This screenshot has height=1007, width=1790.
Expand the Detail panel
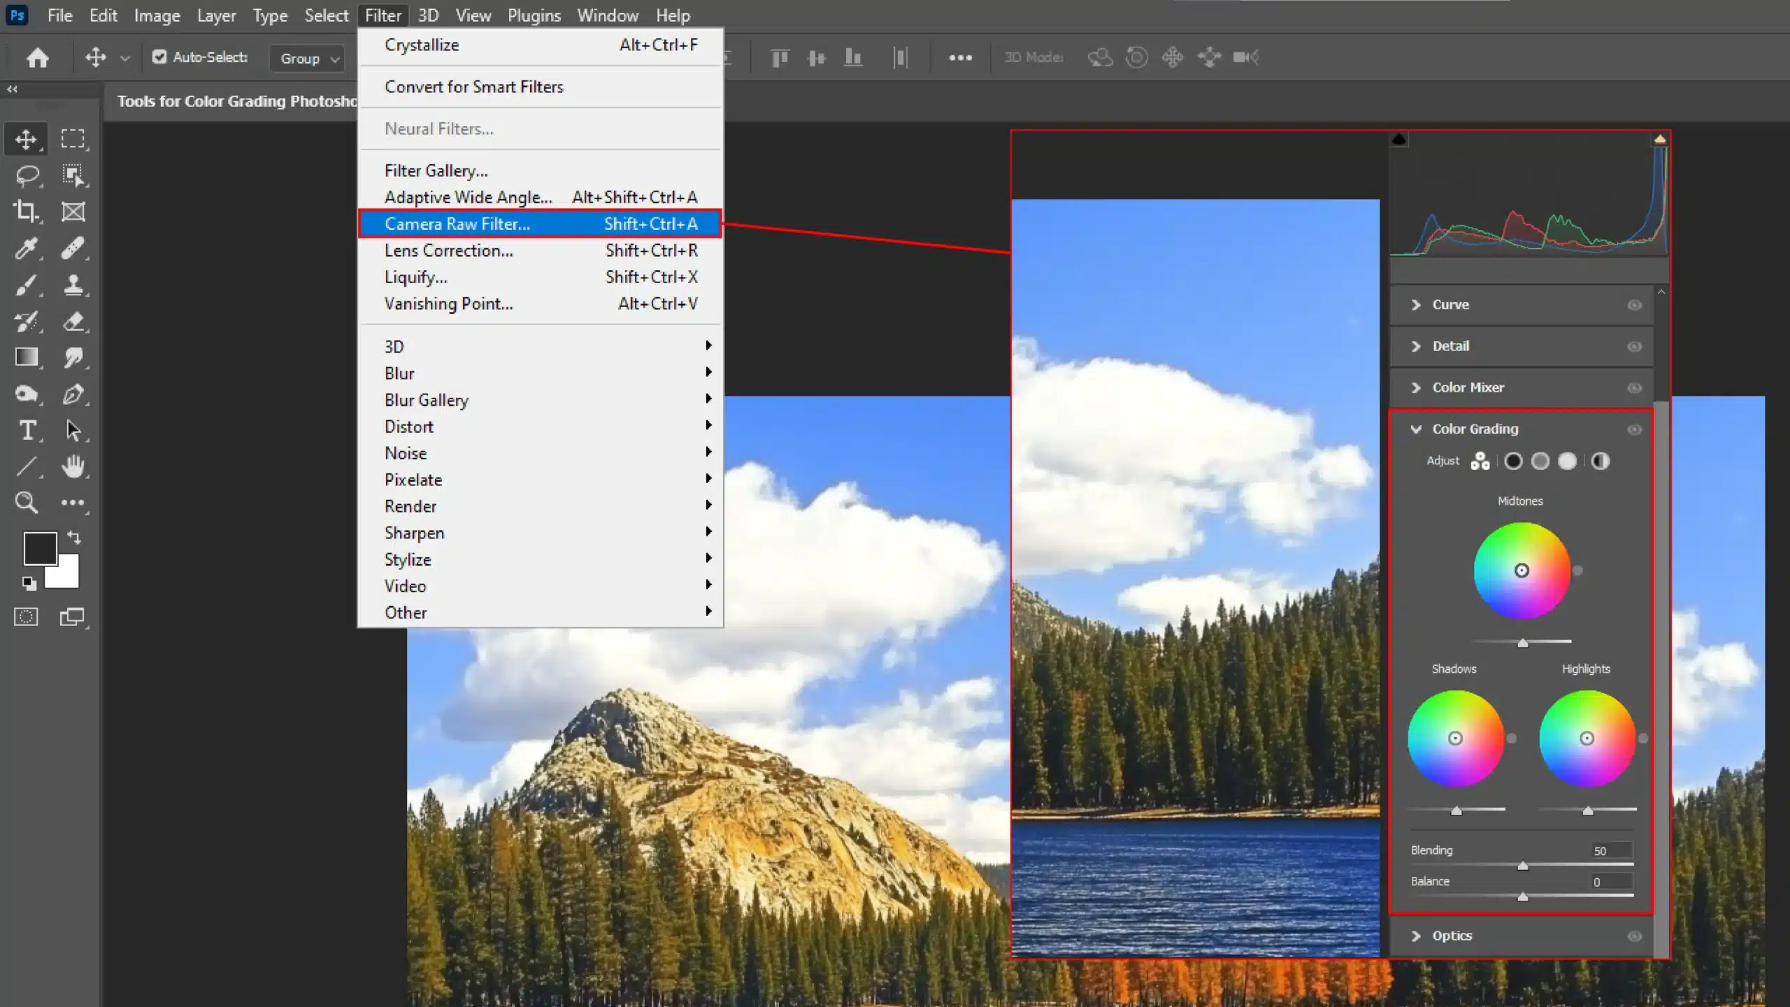click(1416, 346)
